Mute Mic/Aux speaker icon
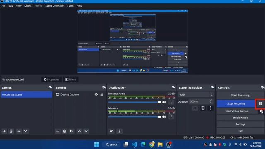Viewport: 265px width, 149px height. (x=164, y=117)
